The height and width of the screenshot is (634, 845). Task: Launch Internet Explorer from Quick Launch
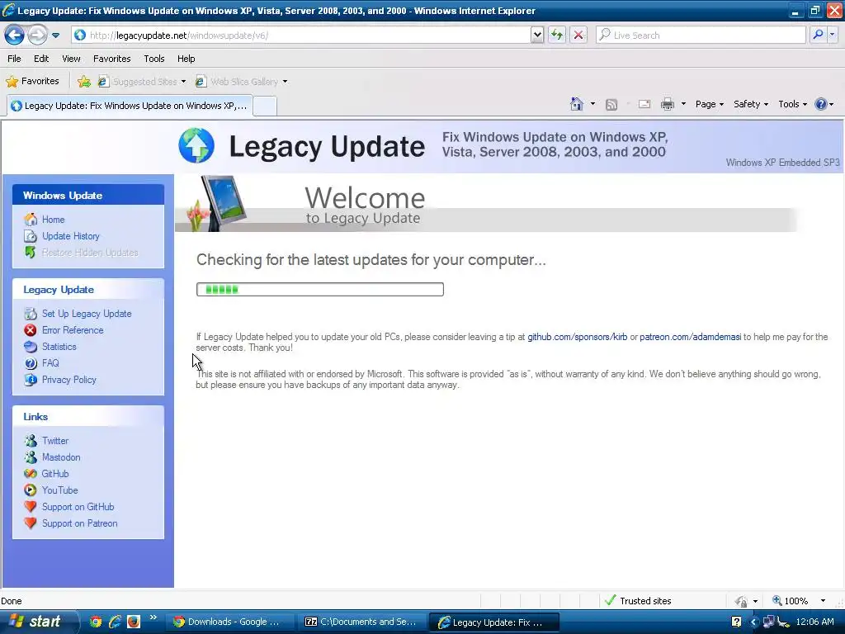tap(115, 622)
